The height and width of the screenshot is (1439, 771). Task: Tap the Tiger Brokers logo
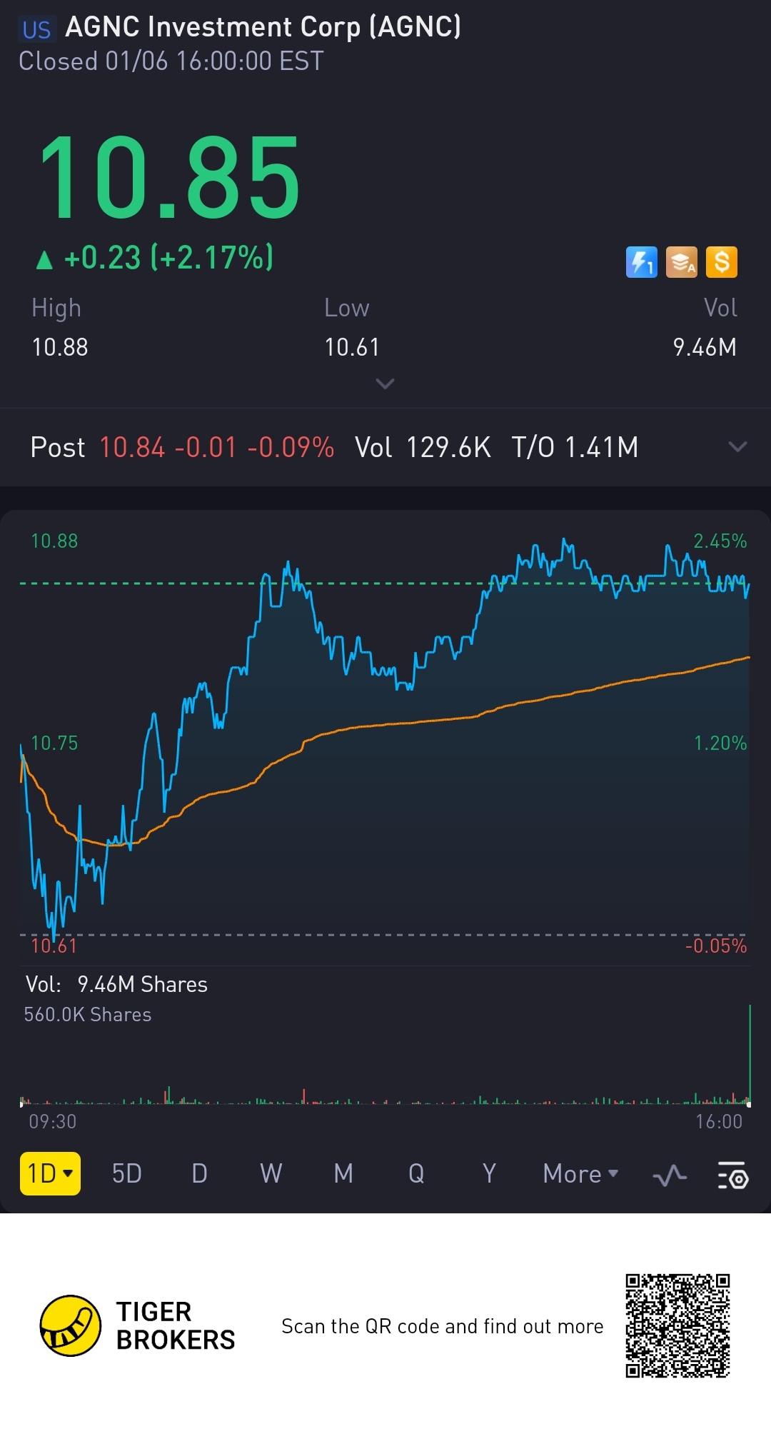pyautogui.click(x=71, y=1325)
